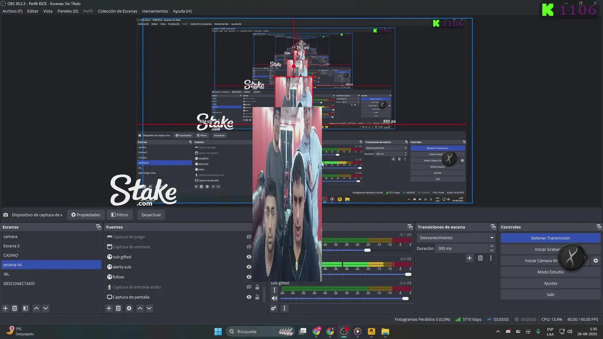Image resolution: width=603 pixels, height=339 pixels.
Task: Open scene filters icon in Escenas toolbar
Action: point(25,308)
